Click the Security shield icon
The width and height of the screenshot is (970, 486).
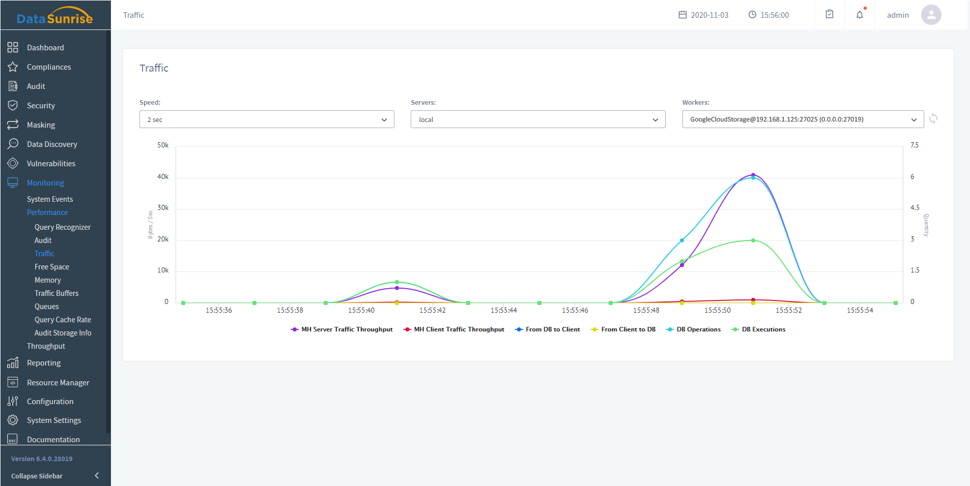13,105
